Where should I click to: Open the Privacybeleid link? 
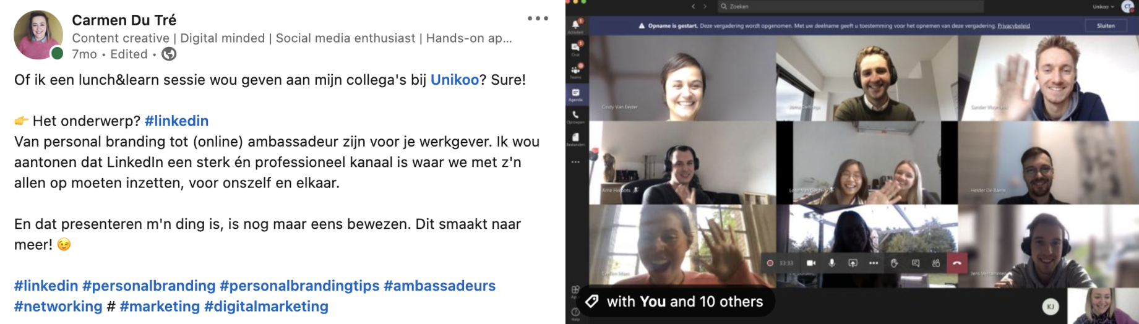[1013, 26]
